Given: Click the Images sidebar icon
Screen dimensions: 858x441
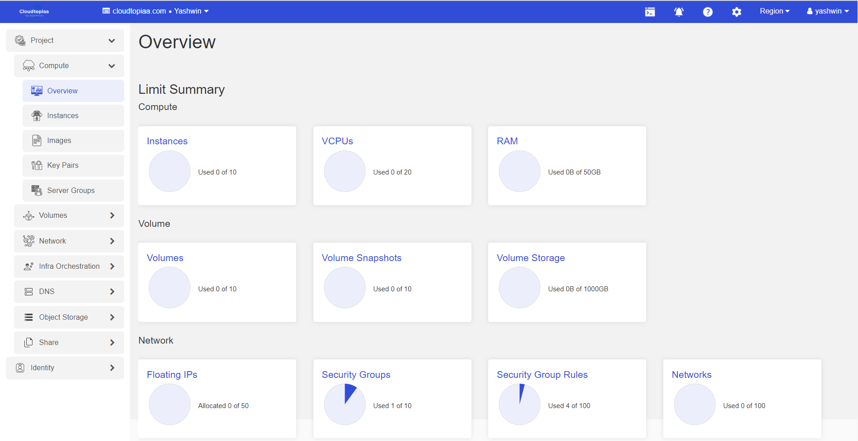Looking at the screenshot, I should pos(37,141).
